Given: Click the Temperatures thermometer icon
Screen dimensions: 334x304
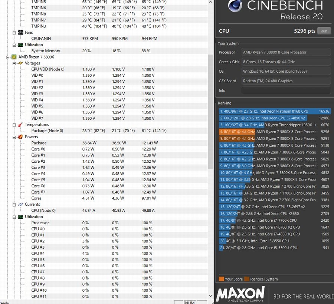Looking at the screenshot, I should (20, 125).
